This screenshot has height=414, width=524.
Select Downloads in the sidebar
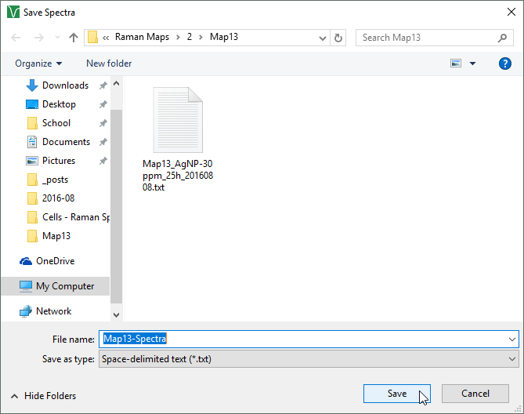click(x=65, y=85)
